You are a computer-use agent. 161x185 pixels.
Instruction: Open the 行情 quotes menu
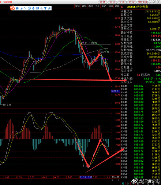tap(102, 2)
